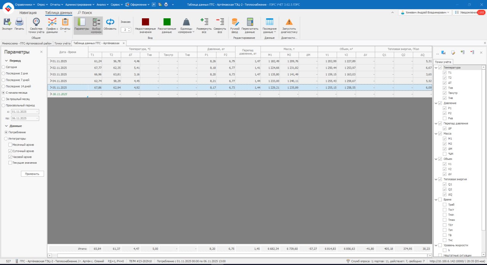Switch to the Навигация ribbon tab

point(28,13)
